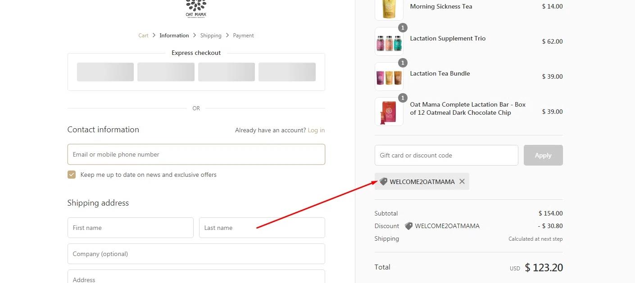The height and width of the screenshot is (283, 635).
Task: Click the Morning Sickness Tea product image
Action: coord(389,9)
